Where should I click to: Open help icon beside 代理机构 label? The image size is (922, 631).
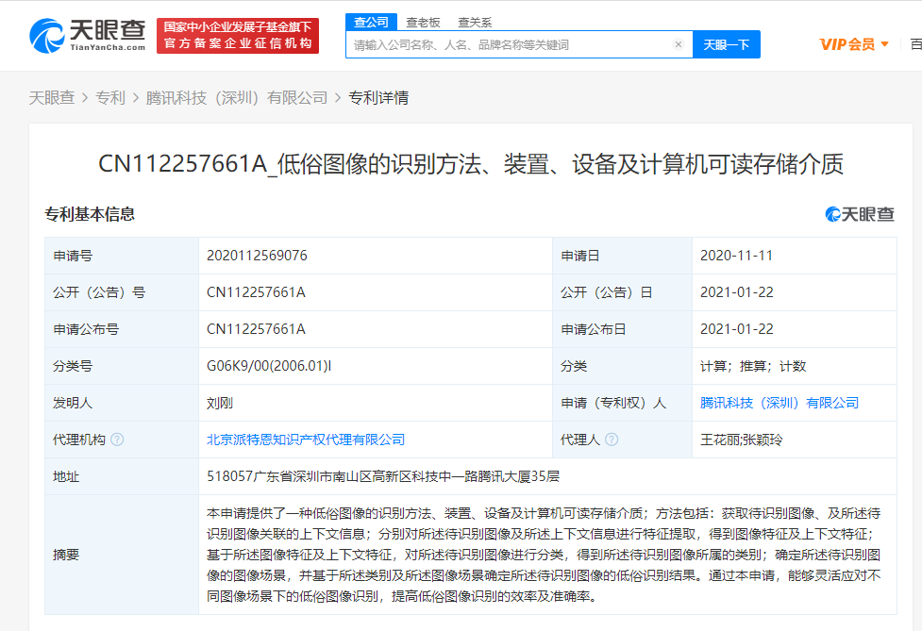[x=115, y=439]
